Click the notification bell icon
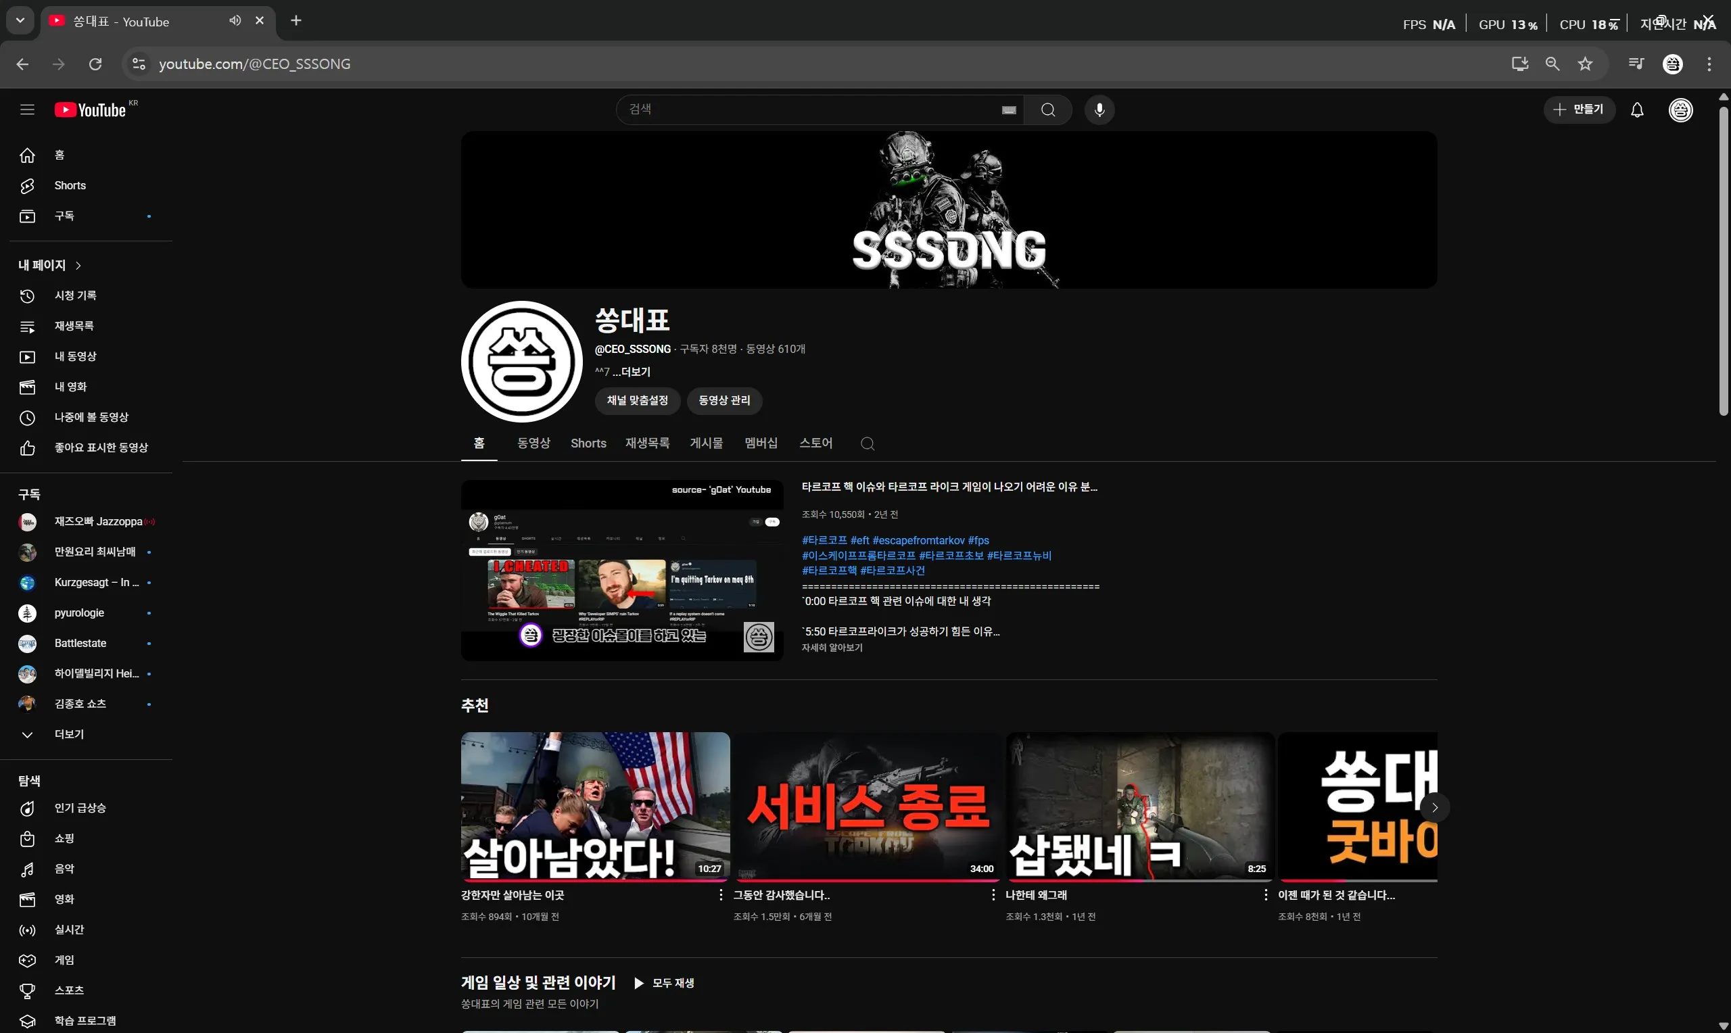1731x1033 pixels. click(x=1636, y=110)
